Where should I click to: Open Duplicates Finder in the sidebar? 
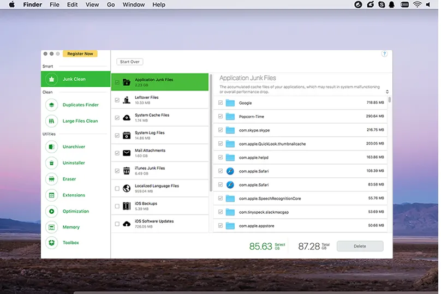click(80, 105)
